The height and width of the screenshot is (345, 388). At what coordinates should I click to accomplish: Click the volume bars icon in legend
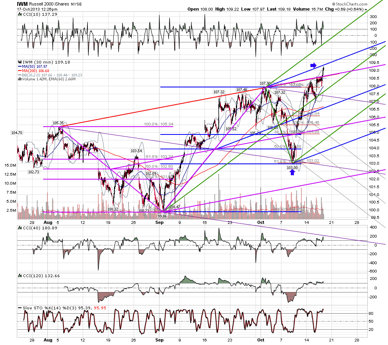[20, 79]
